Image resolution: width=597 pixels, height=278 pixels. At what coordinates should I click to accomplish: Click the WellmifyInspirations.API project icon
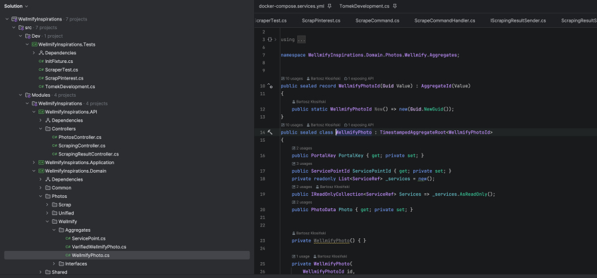pos(40,112)
